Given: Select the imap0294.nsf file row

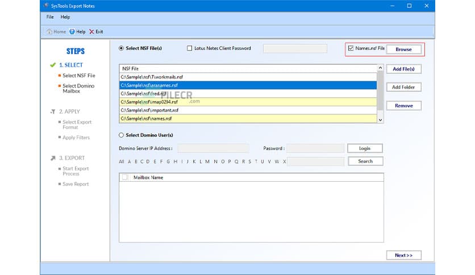Looking at the screenshot, I should coord(248,102).
